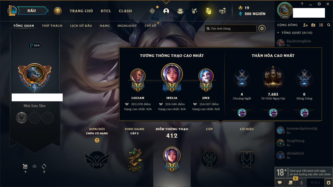
Task: Open the Collection backpack icon
Action: coord(180,11)
